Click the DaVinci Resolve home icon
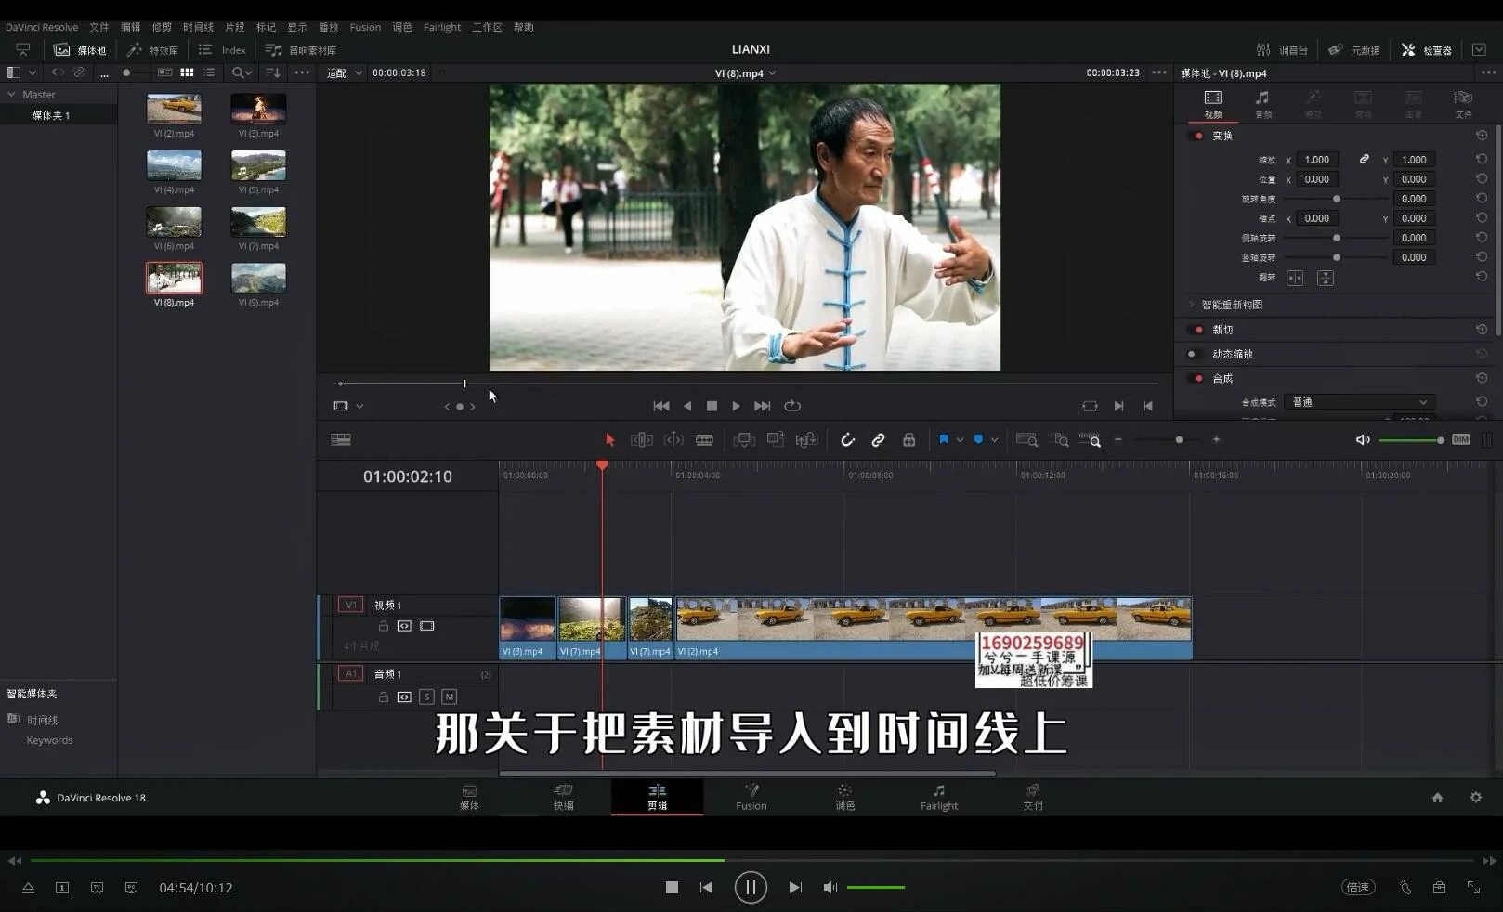This screenshot has width=1503, height=912. click(1437, 798)
